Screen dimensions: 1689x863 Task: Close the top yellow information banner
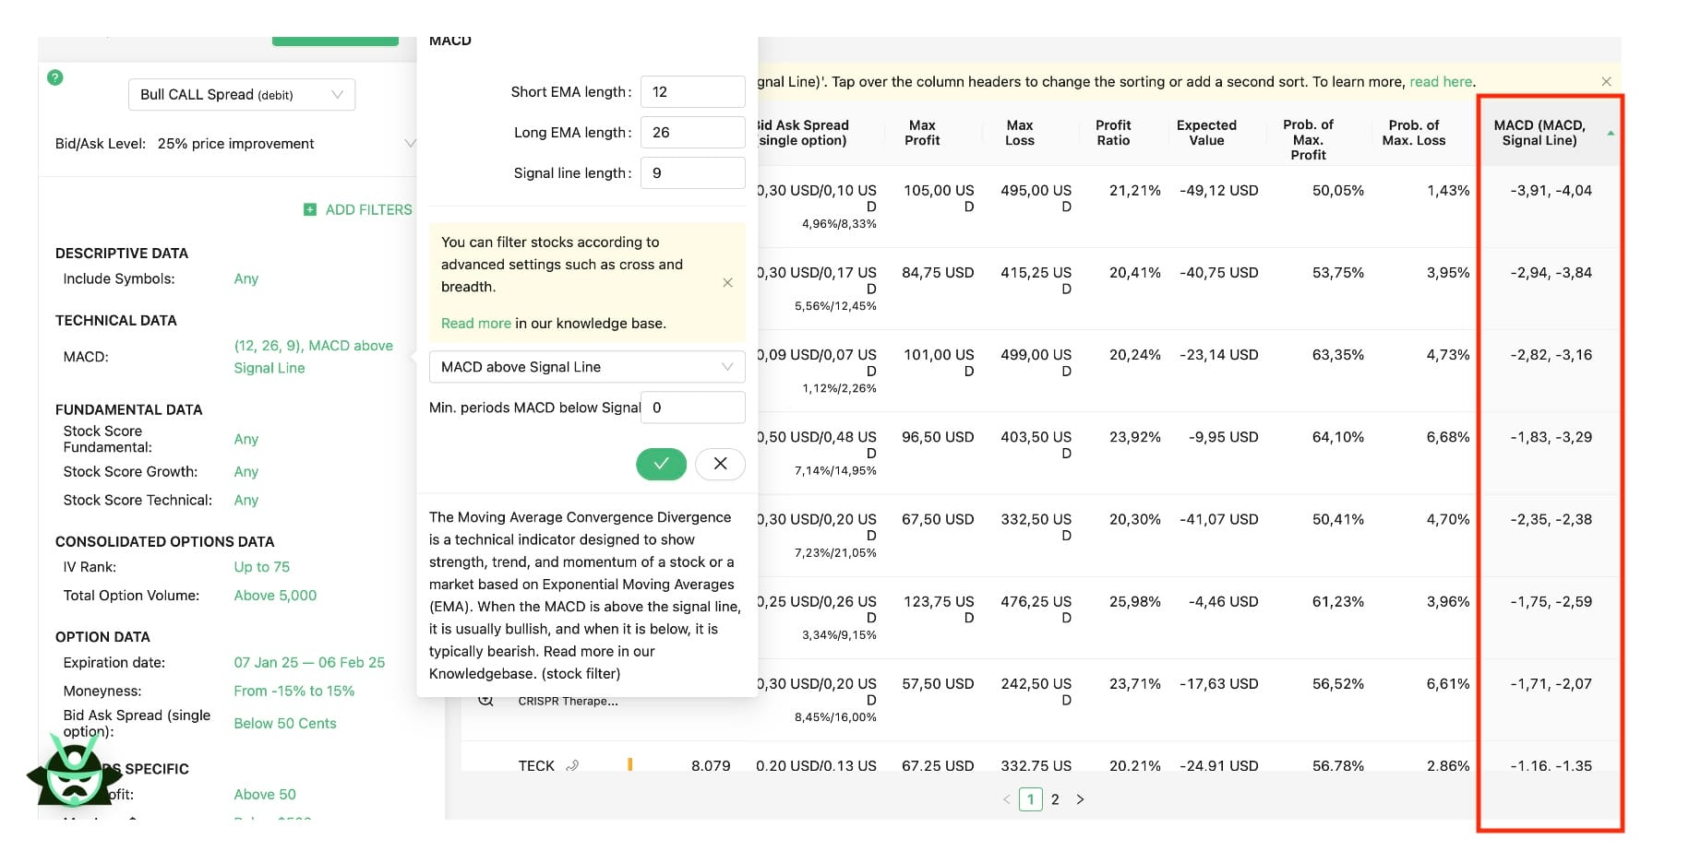point(1606,82)
